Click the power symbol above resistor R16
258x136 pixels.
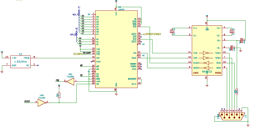(x=59, y=86)
